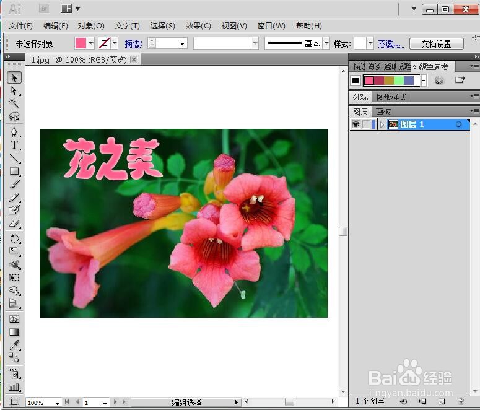Select the Lasso tool

pos(14,116)
